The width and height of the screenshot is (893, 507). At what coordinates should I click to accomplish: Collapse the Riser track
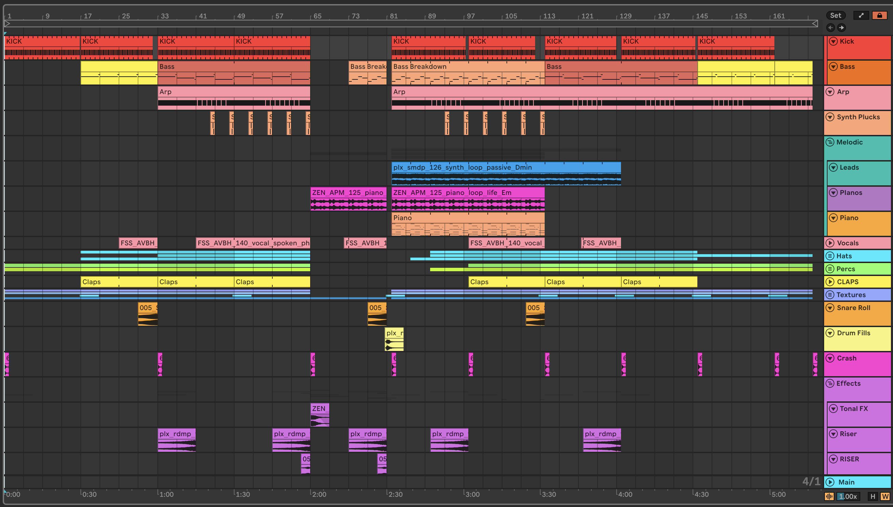point(833,434)
